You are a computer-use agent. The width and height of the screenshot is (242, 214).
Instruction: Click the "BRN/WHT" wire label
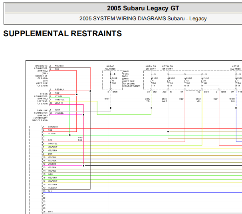[x=165, y=100]
